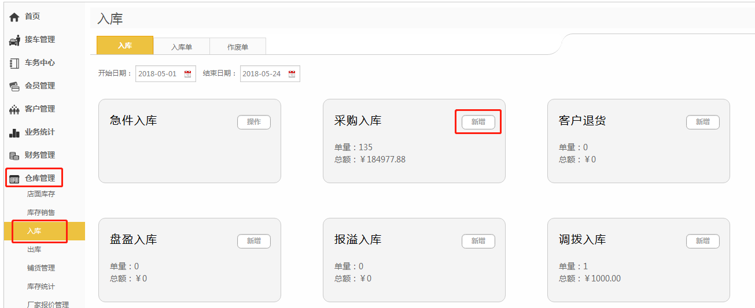This screenshot has height=308, width=755.
Task: Click 操作 button on 急件入库 card
Action: pos(253,122)
